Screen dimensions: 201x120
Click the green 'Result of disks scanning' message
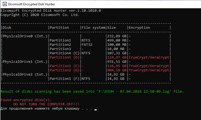(92, 91)
